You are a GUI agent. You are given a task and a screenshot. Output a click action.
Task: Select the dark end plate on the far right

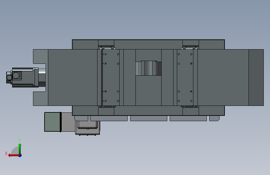pos(256,78)
